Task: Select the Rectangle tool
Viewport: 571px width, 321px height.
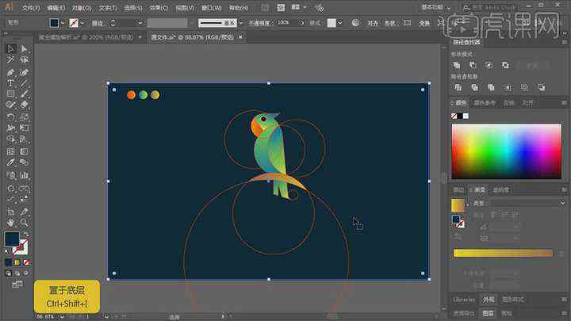Action: point(10,94)
